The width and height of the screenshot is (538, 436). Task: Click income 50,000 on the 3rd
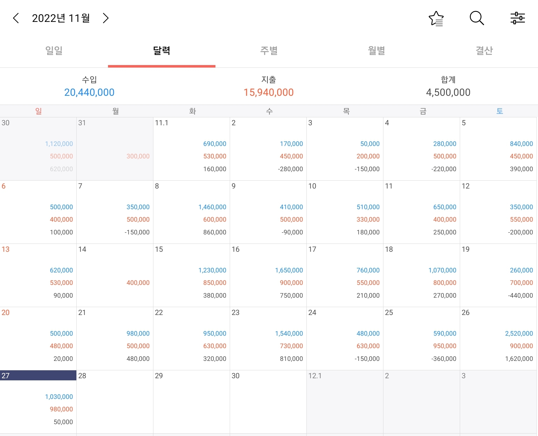click(370, 144)
